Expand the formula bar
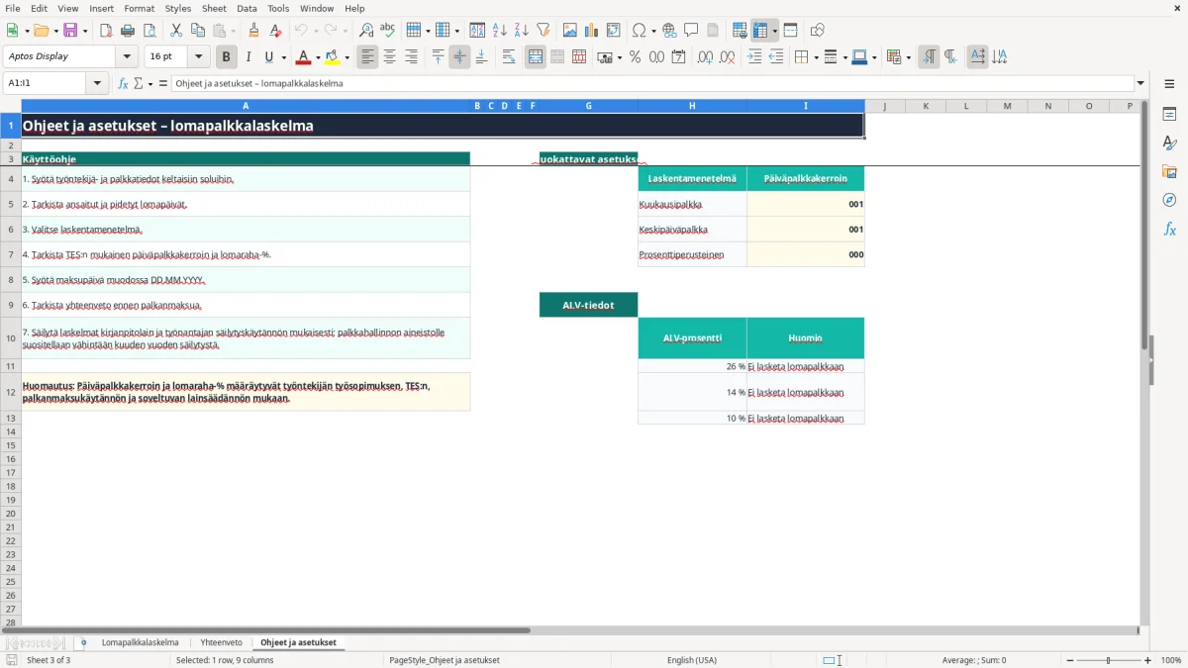This screenshot has width=1188, height=668. (1141, 83)
